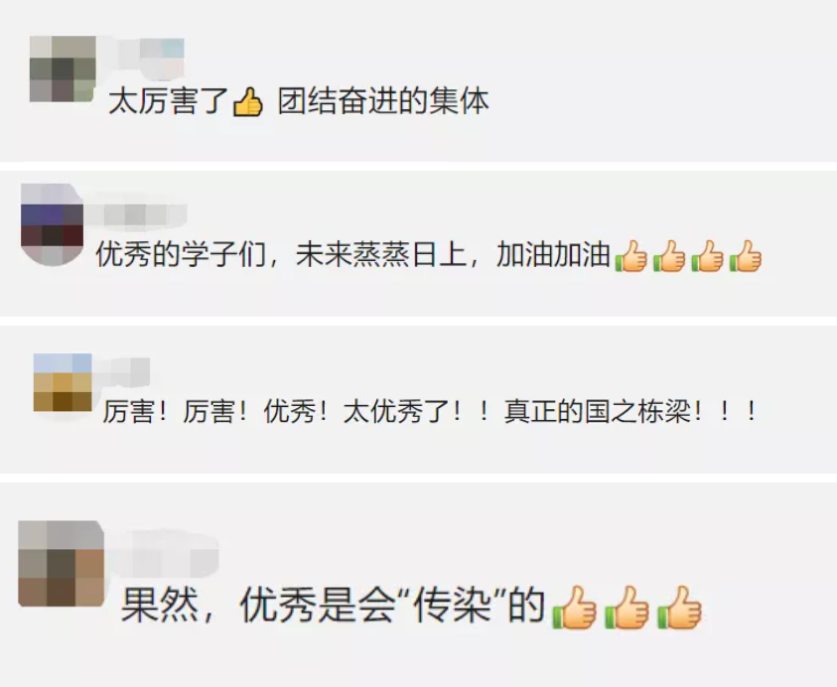Click the first thumbs-up emoji following 加油加油
Image resolution: width=837 pixels, height=687 pixels.
click(x=630, y=256)
